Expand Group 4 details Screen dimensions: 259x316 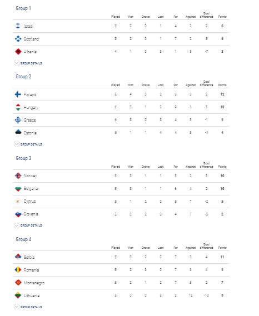click(x=28, y=307)
